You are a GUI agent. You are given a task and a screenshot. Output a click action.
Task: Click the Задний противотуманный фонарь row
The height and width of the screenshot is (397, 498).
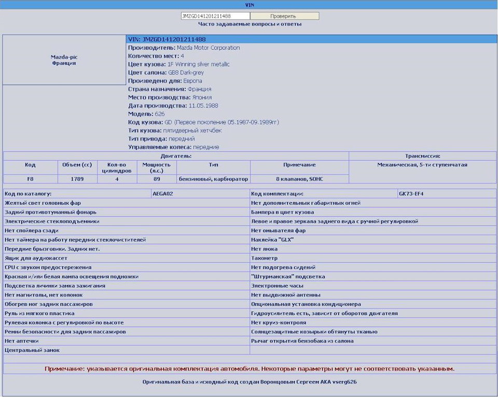tap(127, 212)
